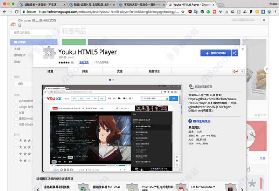Viewport: 279px width, 191px height.
Task: Show next related extensions with right chevron
Action: [x=242, y=189]
